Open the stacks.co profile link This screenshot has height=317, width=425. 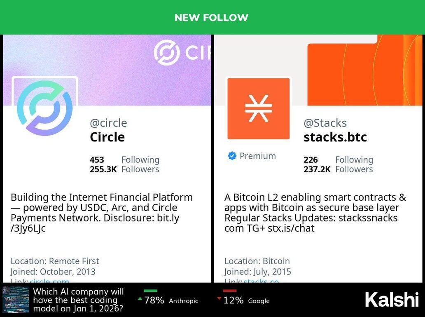[x=261, y=282]
